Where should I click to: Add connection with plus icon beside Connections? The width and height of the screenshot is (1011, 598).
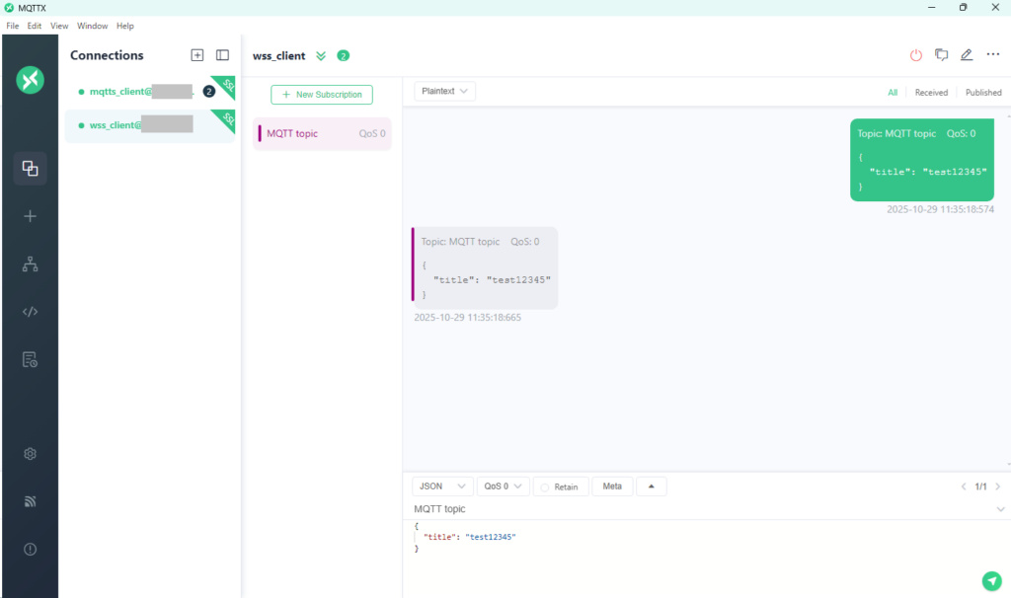[x=196, y=55]
